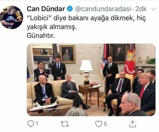Open the share upload arrow icon
159x132 pixels.
tap(132, 124)
